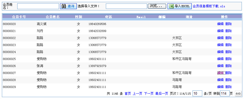The height and width of the screenshot is (99, 244).
Task: Delete member card 80000025
Action: (229, 59)
